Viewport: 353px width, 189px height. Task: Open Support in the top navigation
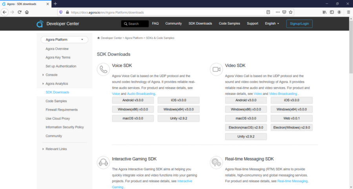pyautogui.click(x=252, y=24)
